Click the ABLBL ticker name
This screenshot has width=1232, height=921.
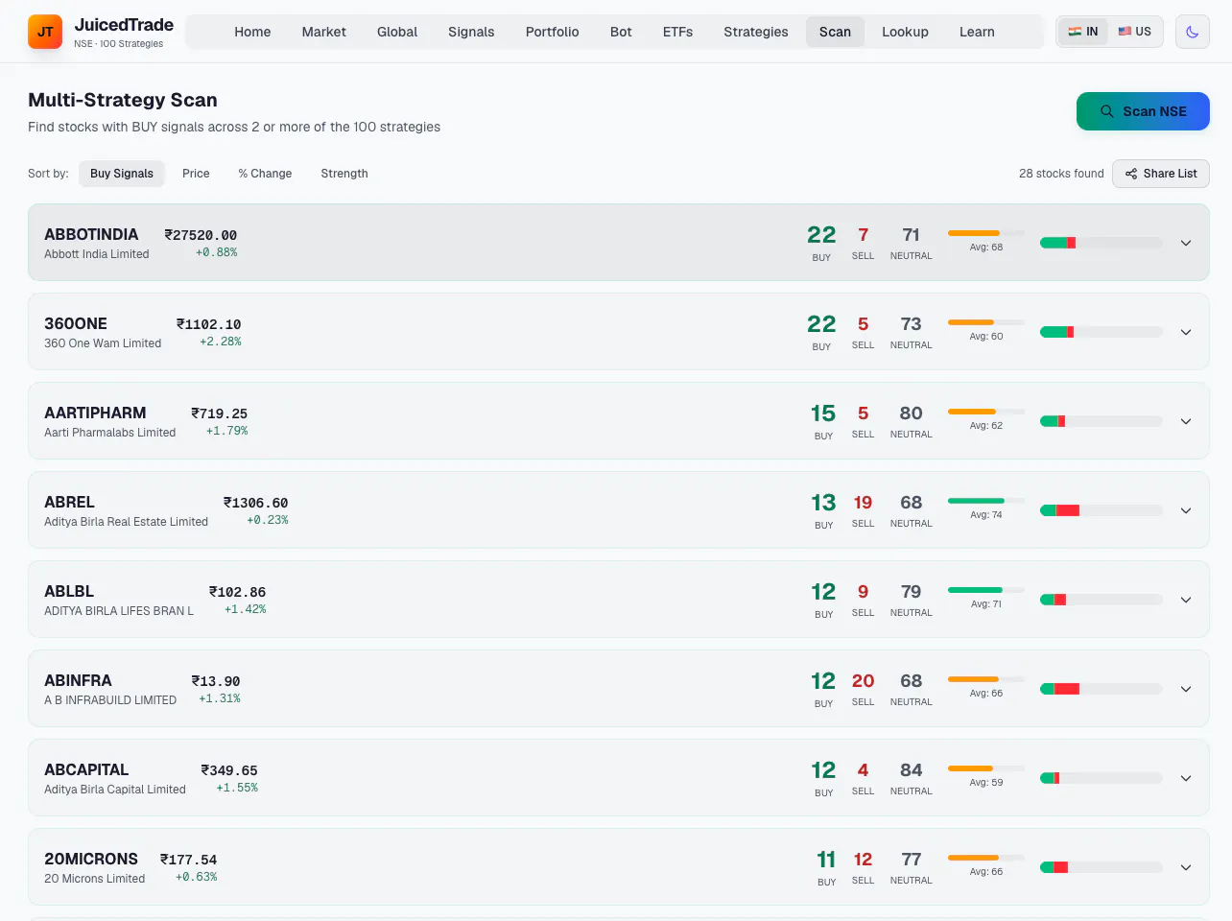pos(69,591)
